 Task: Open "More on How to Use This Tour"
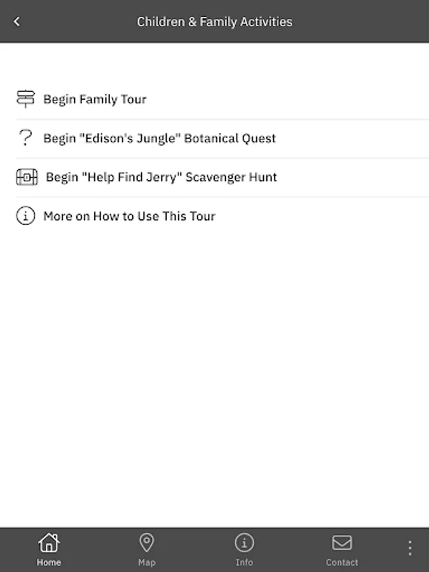coord(129,216)
